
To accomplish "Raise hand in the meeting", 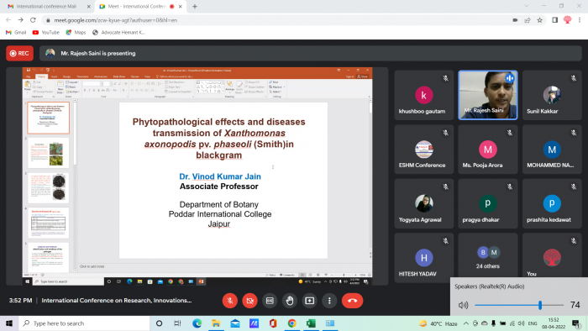I will (x=290, y=301).
